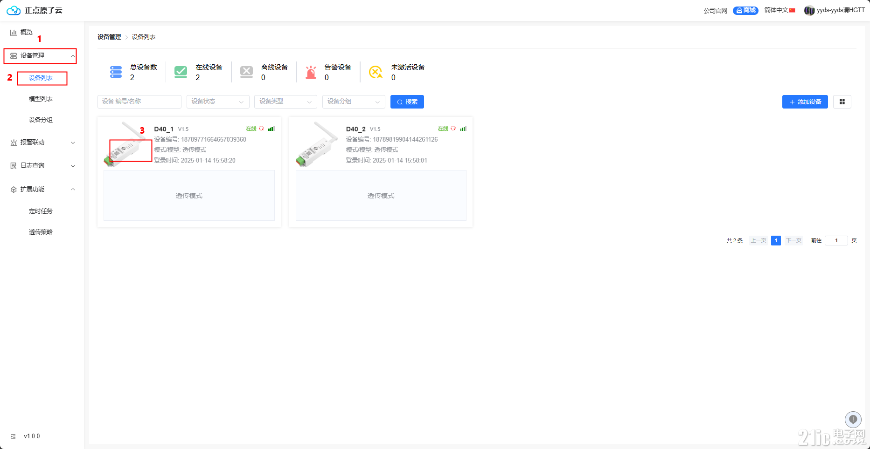Open 设备分组 in the sidebar
Viewport: 870px width, 449px height.
click(41, 120)
